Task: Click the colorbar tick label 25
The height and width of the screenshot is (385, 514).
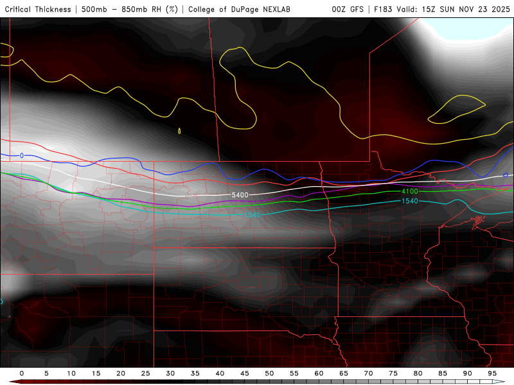Action: pos(146,373)
